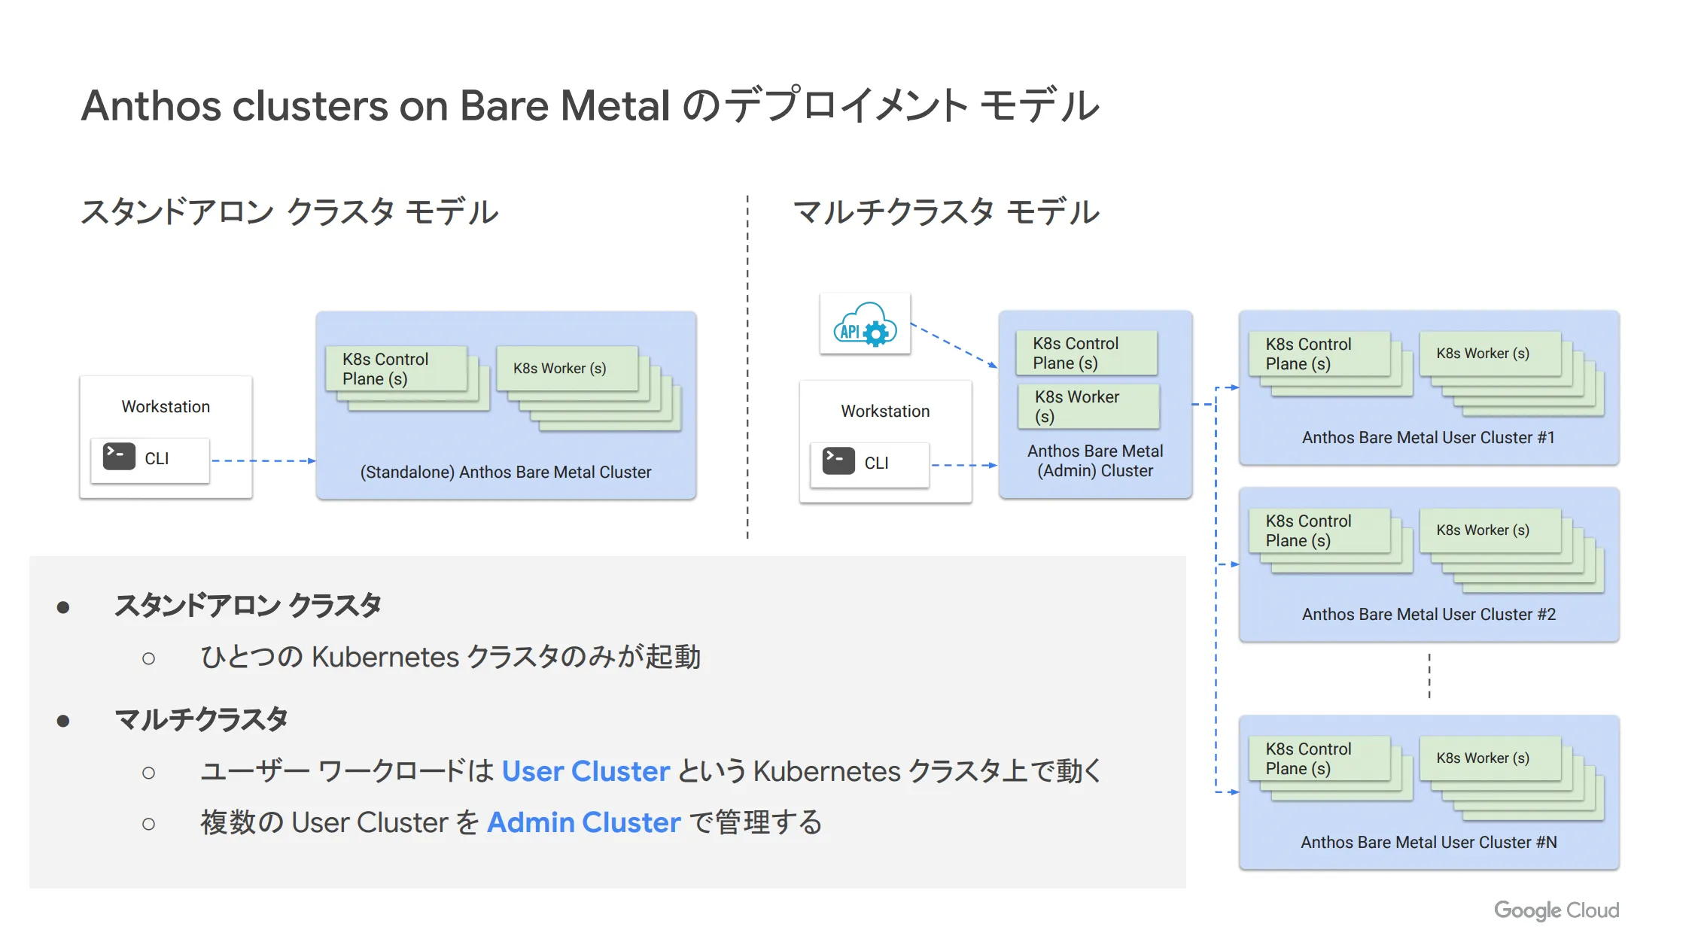Click K8s Control Plane box in Standalone cluster
Viewport: 1698px width, 951px height.
396,369
